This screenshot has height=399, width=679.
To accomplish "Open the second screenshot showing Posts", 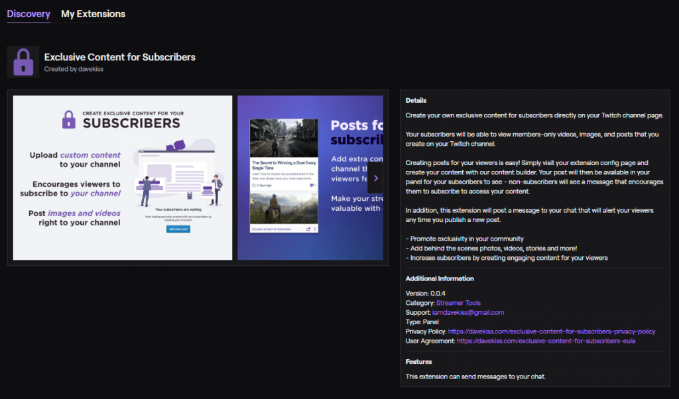I will click(x=310, y=178).
